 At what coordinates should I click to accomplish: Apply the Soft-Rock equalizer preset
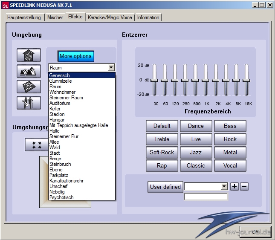[x=162, y=152]
